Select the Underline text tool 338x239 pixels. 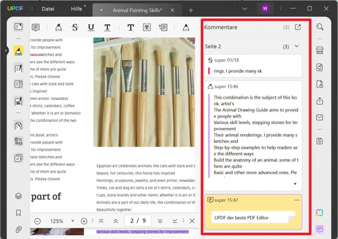[91, 27]
